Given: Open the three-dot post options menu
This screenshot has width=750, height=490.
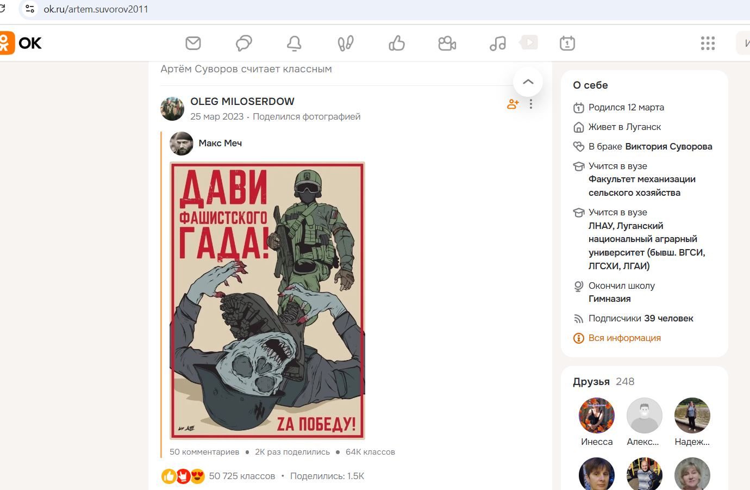Looking at the screenshot, I should click(531, 104).
